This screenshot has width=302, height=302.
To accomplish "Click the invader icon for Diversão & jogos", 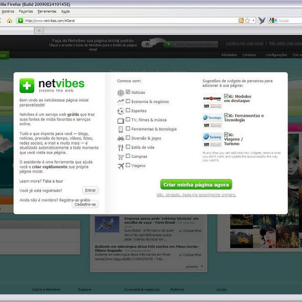I will [x=121, y=139].
